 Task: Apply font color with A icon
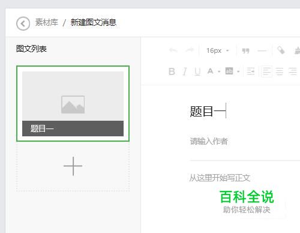point(210,71)
